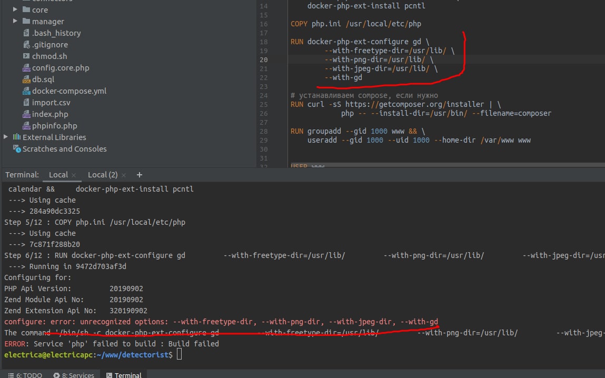This screenshot has height=378, width=605.
Task: Select chmod.sh in the project tree
Action: pos(49,56)
